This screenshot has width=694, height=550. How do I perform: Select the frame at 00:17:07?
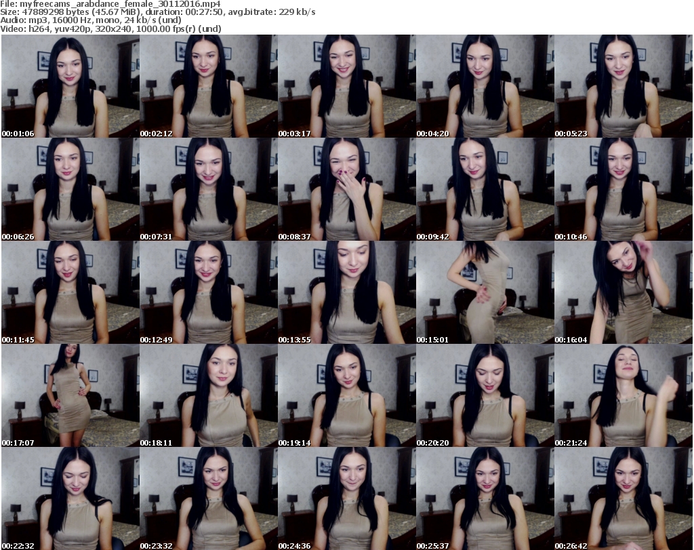(x=70, y=395)
